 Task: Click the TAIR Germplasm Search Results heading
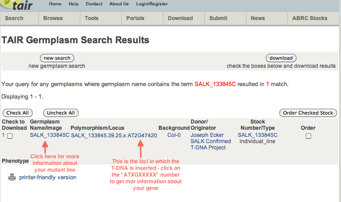coord(75,40)
